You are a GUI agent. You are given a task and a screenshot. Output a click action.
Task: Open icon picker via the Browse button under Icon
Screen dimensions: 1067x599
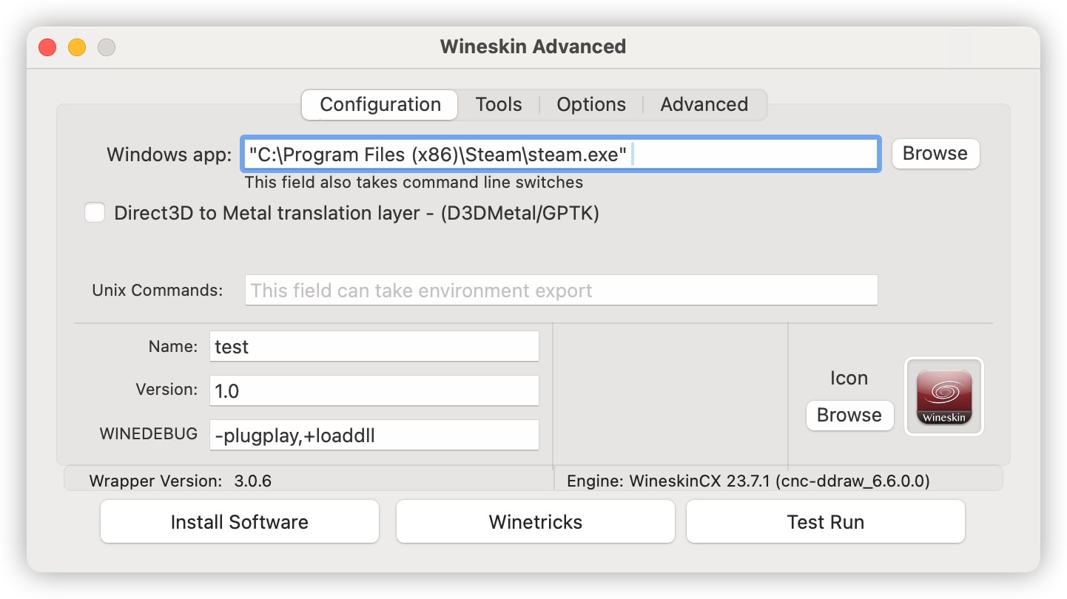(x=849, y=416)
